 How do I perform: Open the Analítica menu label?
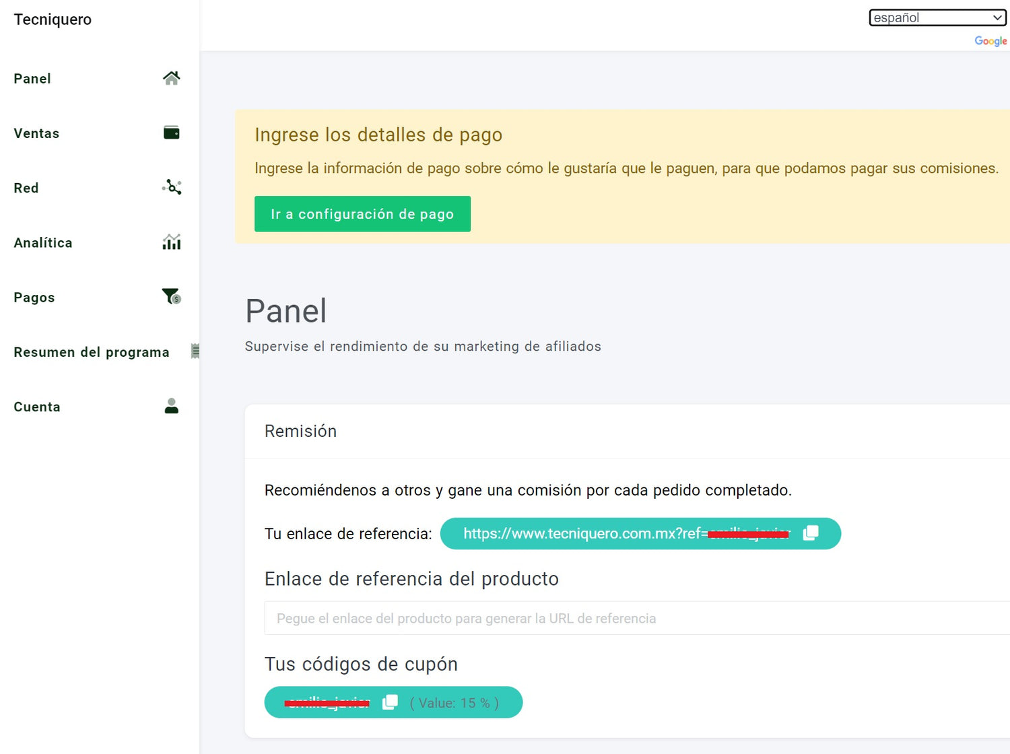coord(43,242)
